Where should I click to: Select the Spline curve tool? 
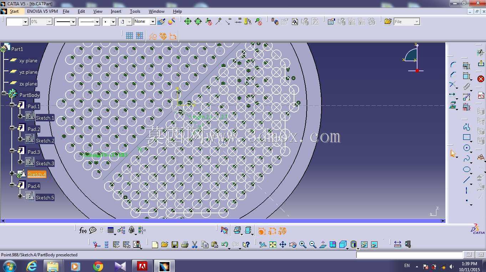pos(467,159)
